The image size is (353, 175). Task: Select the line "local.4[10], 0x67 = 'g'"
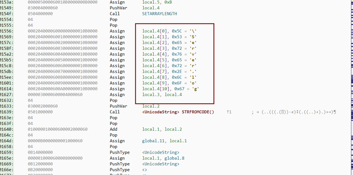[x=171, y=89]
